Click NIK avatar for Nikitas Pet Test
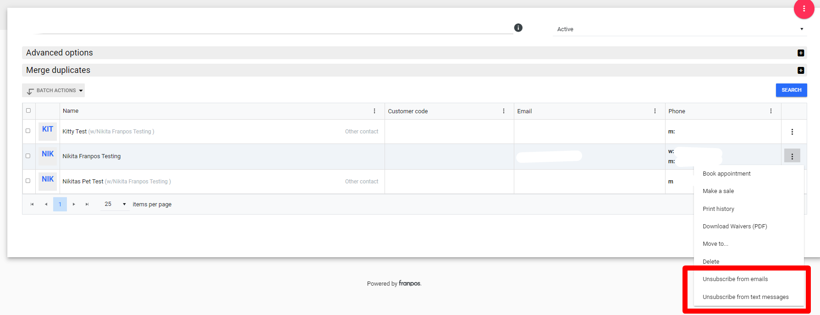820x315 pixels. (x=48, y=181)
